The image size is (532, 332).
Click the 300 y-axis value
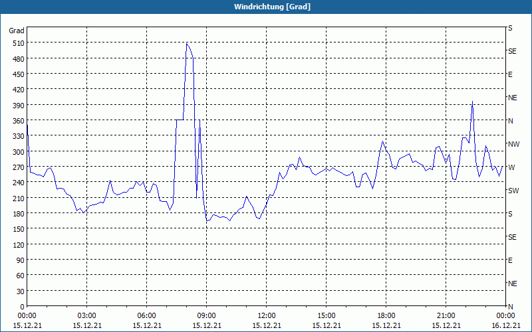pyautogui.click(x=19, y=152)
